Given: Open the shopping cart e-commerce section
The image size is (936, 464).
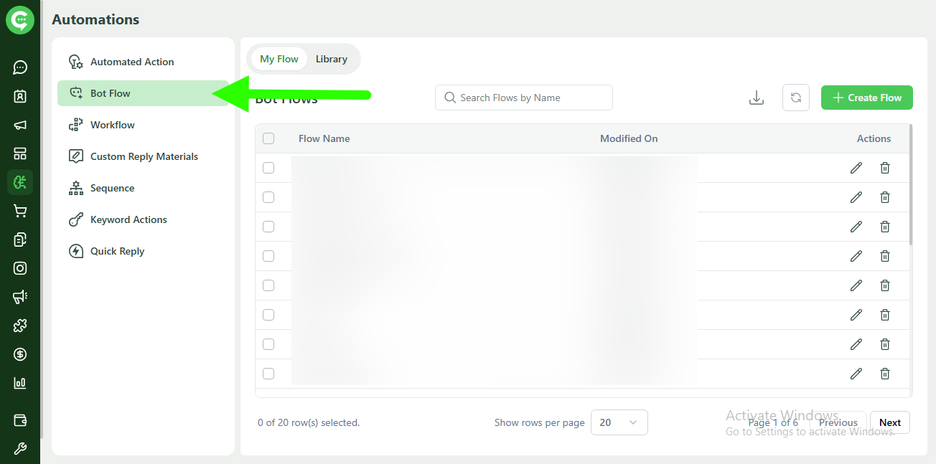Looking at the screenshot, I should coord(19,210).
